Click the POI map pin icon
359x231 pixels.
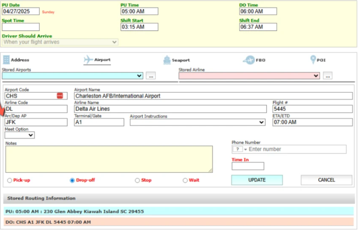tap(313, 60)
